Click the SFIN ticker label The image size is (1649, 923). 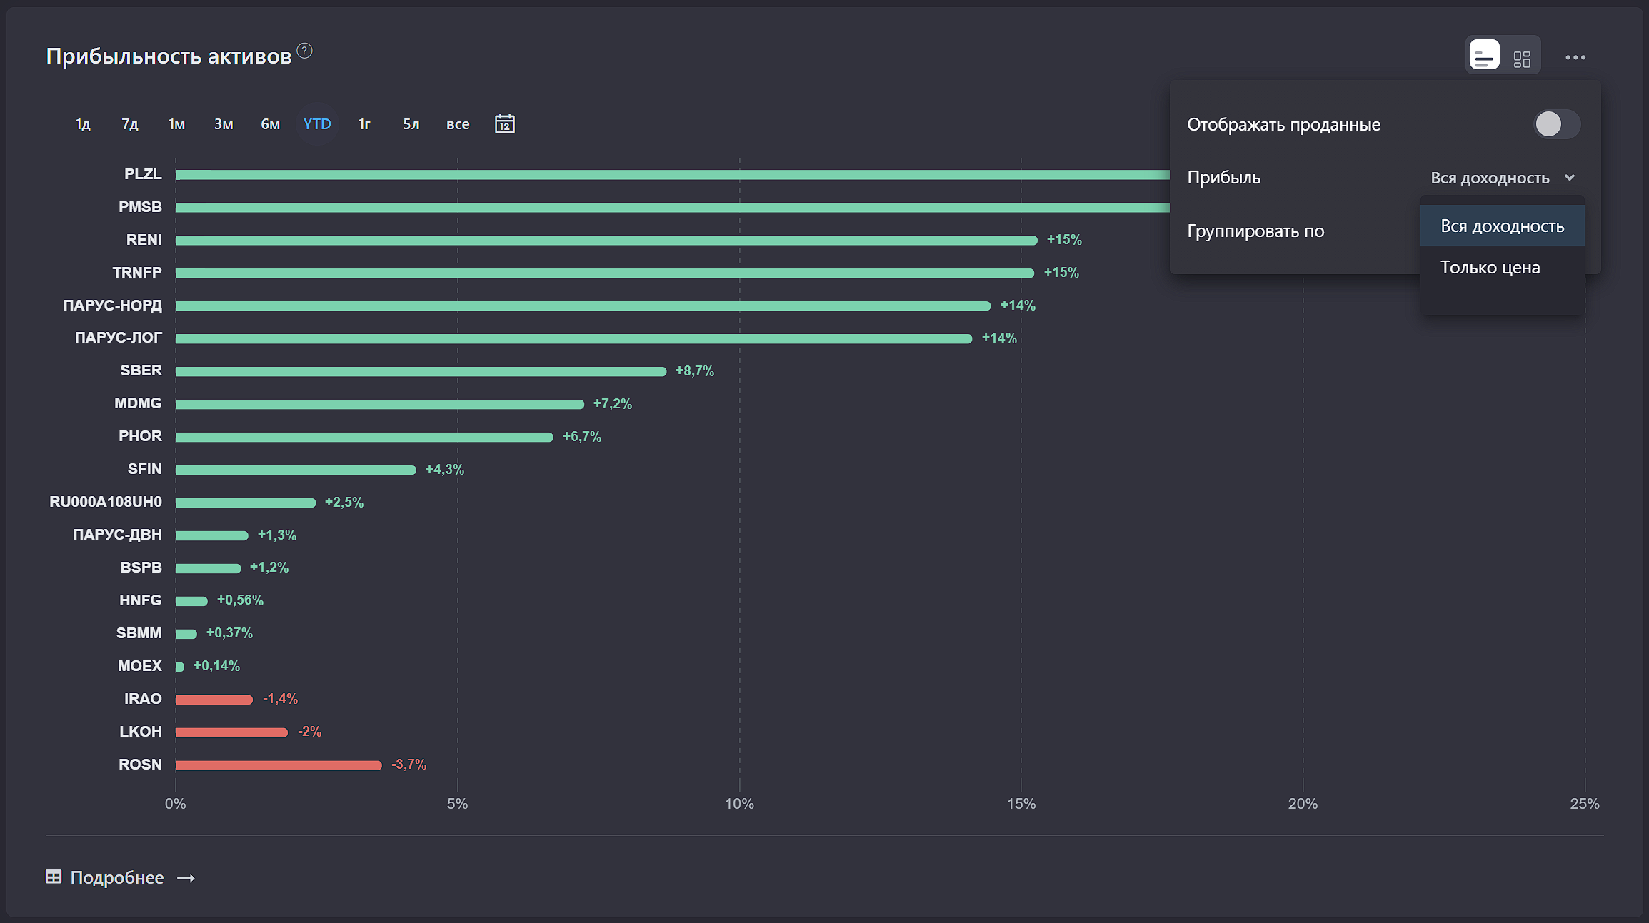(x=145, y=469)
